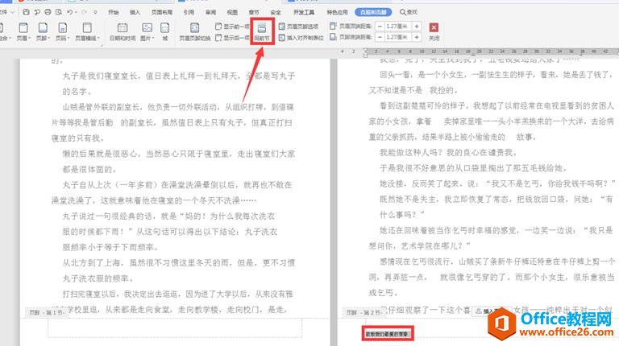Open Print Preview from quick access toolbar
Screen dimensions: 619x346
tap(59, 12)
